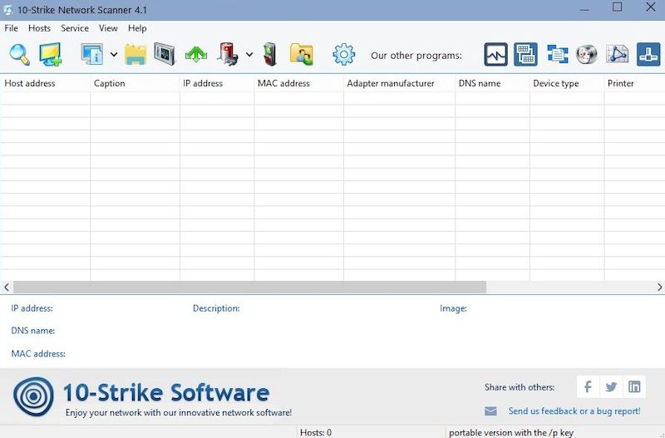Image resolution: width=665 pixels, height=438 pixels.
Task: Click the red shutdown computer icon
Action: (x=228, y=55)
